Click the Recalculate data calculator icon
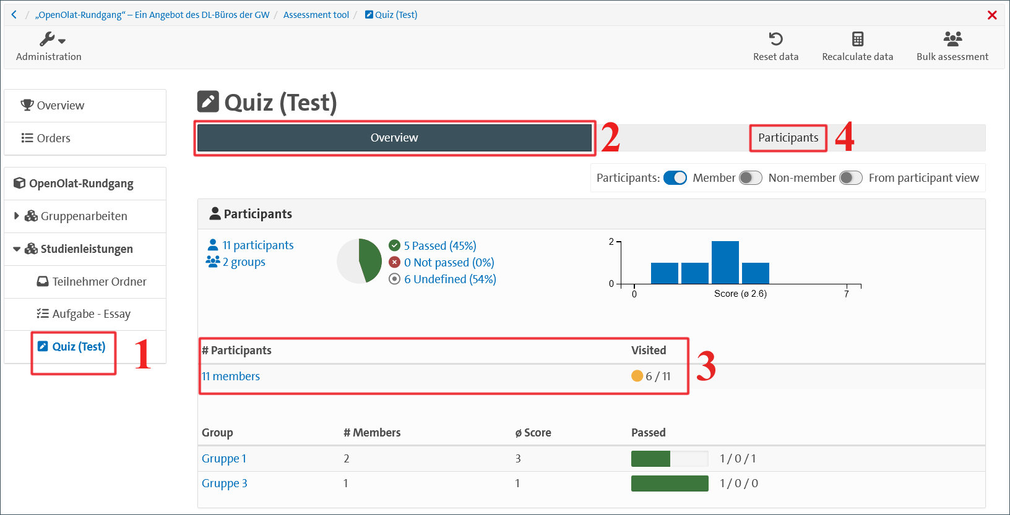 (x=857, y=39)
